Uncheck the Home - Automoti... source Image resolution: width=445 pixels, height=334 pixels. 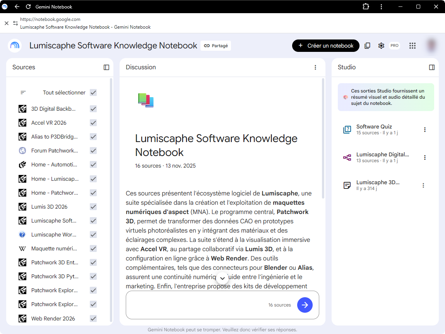pos(93,164)
